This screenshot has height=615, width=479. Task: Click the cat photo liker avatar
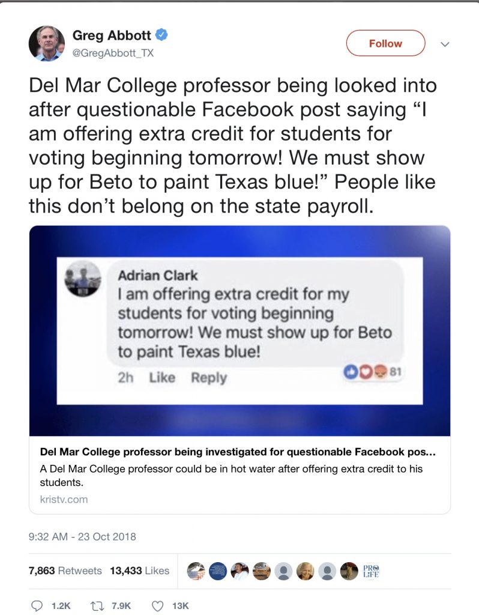point(349,571)
